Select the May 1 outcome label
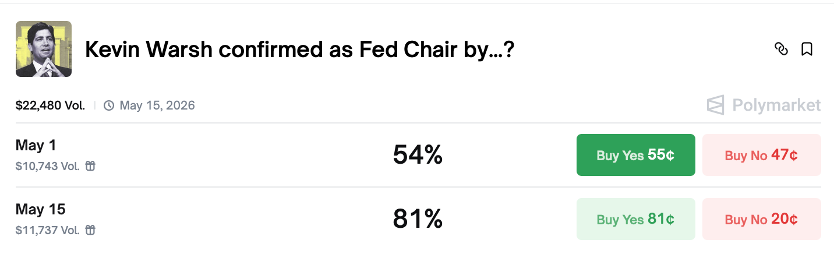This screenshot has height=261, width=834. click(x=36, y=145)
